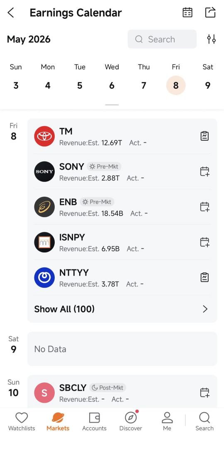Tap the back arrow icon
The width and height of the screenshot is (224, 455).
11,13
